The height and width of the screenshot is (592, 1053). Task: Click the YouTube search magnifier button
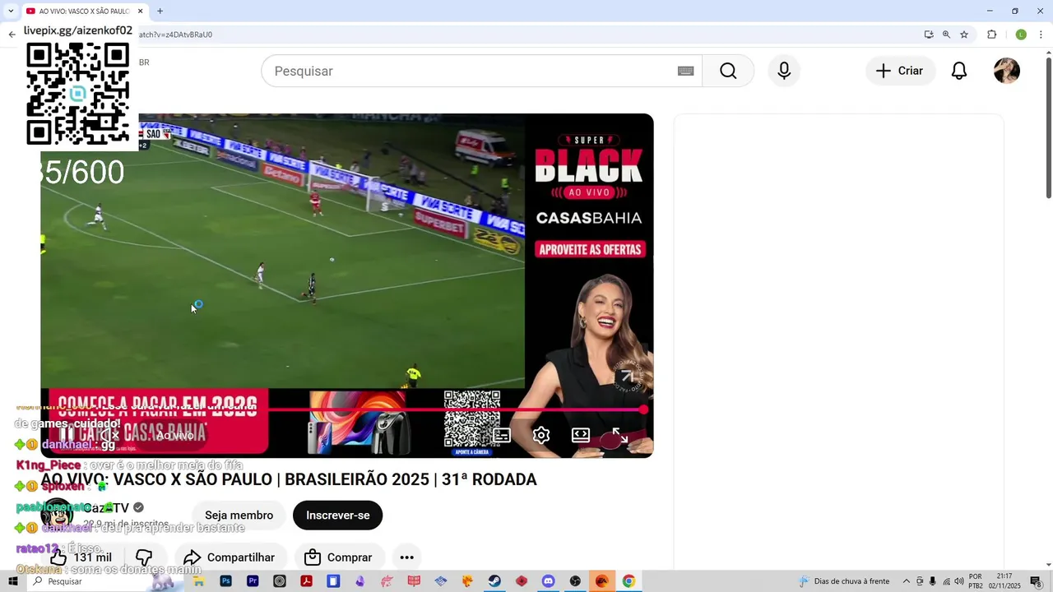(728, 71)
